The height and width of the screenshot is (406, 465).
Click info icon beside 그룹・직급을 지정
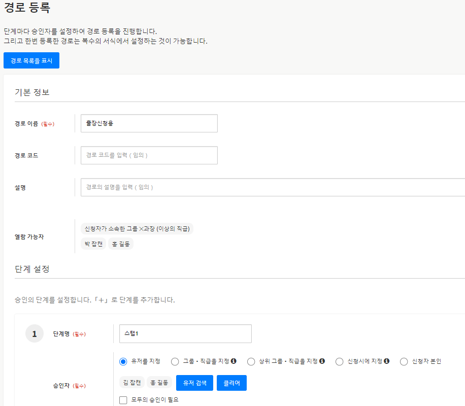234,361
